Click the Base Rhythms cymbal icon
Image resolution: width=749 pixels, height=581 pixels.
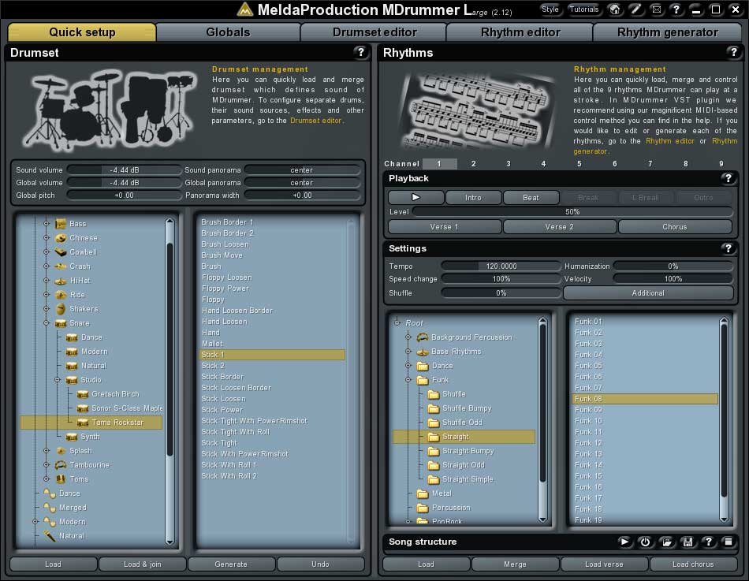423,352
